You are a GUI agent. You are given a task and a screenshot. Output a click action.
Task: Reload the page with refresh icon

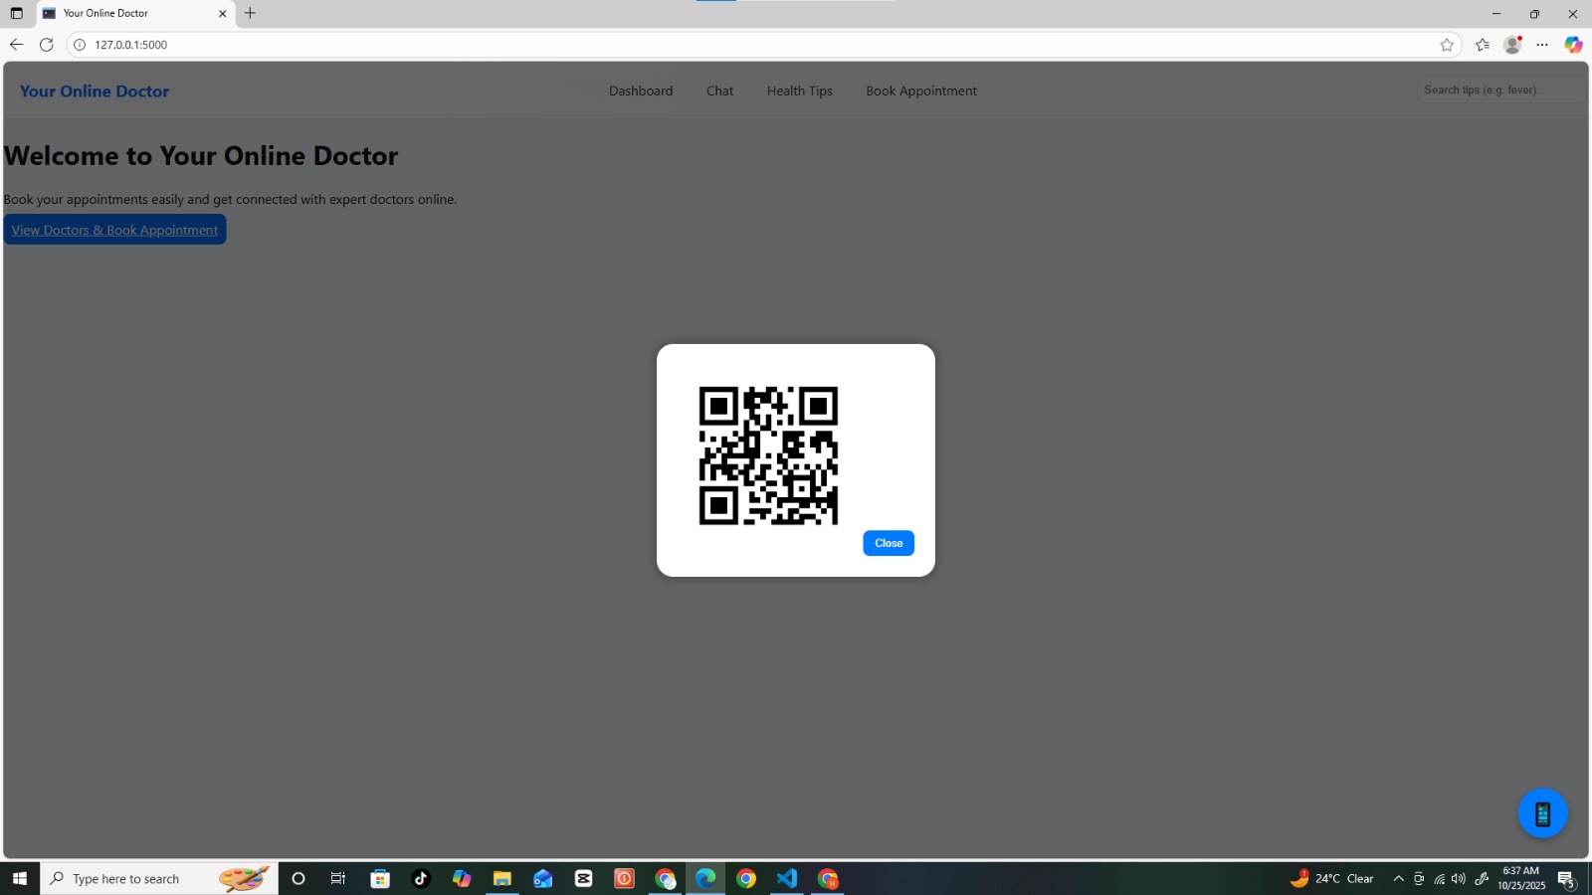coord(46,45)
